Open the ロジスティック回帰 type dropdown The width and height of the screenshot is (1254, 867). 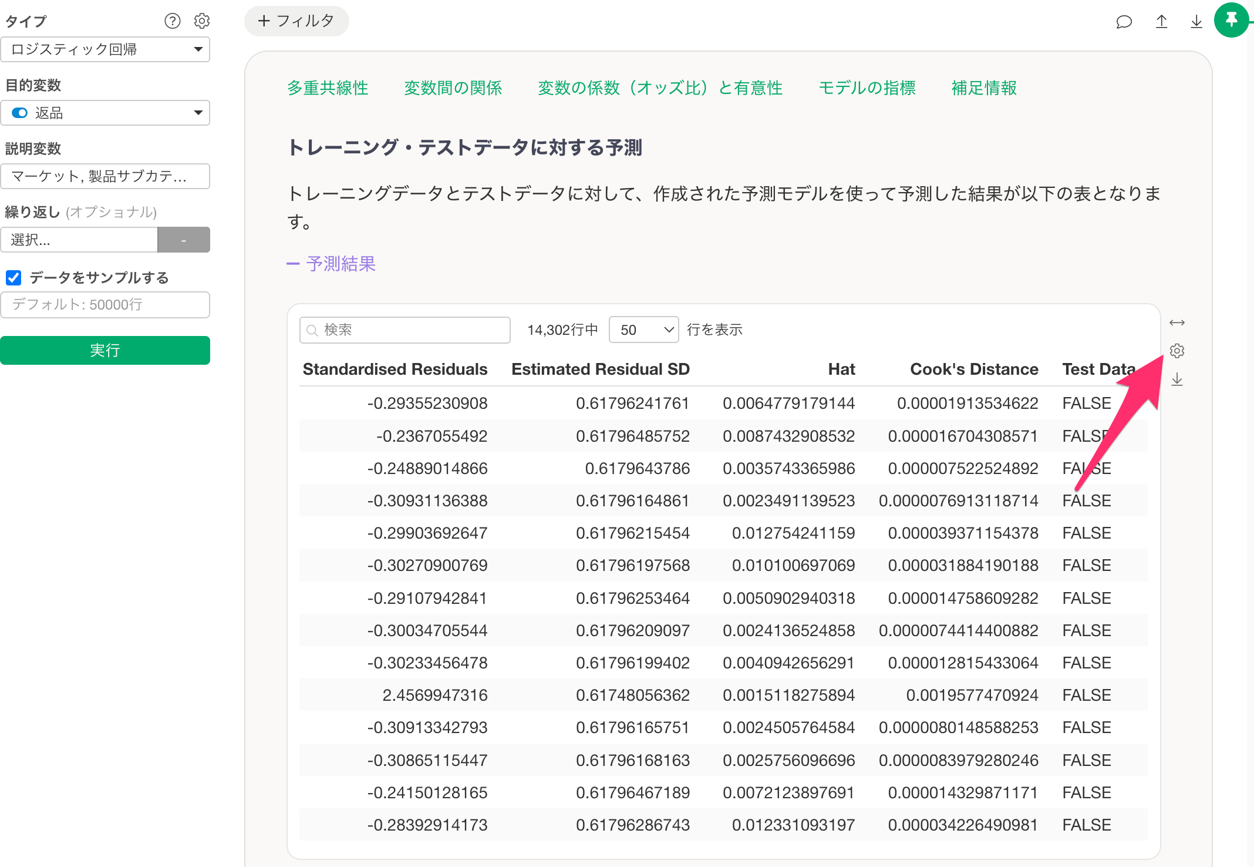105,49
